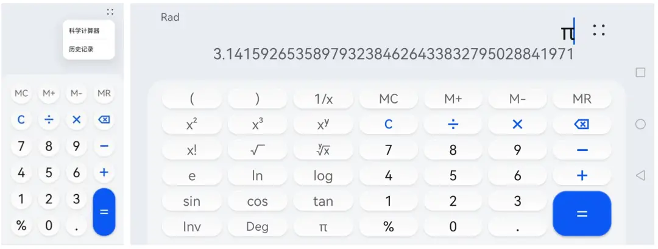Tap the Android back triangle navigation icon
This screenshot has width=658, height=249.
640,175
